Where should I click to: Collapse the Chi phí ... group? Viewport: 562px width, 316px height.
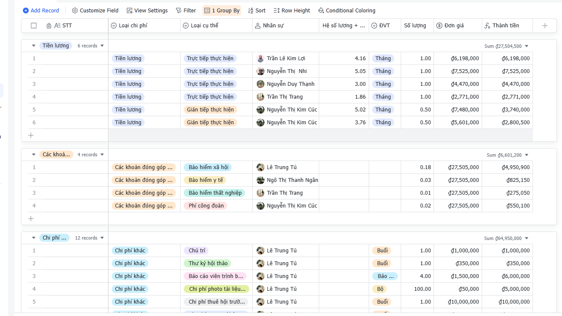(x=34, y=238)
